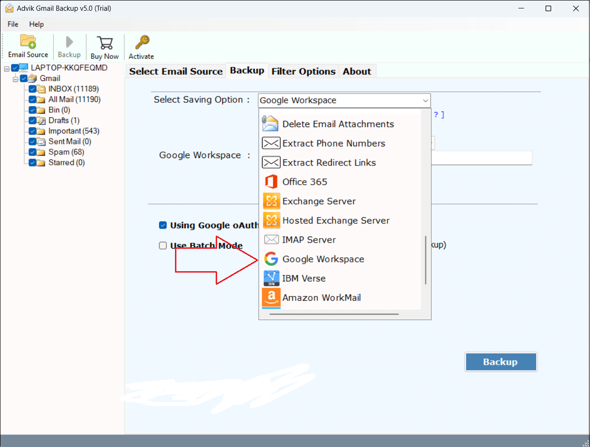Viewport: 590px width, 447px height.
Task: Click the Gmail account folder icon
Action: (32, 78)
